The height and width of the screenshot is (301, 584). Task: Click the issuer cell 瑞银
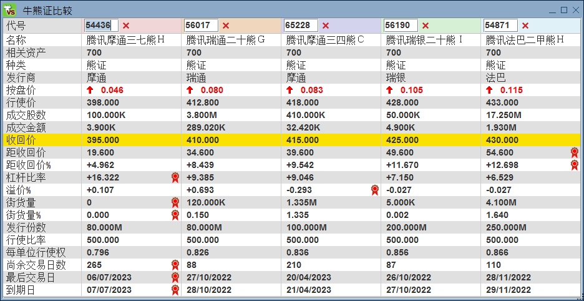click(396, 77)
